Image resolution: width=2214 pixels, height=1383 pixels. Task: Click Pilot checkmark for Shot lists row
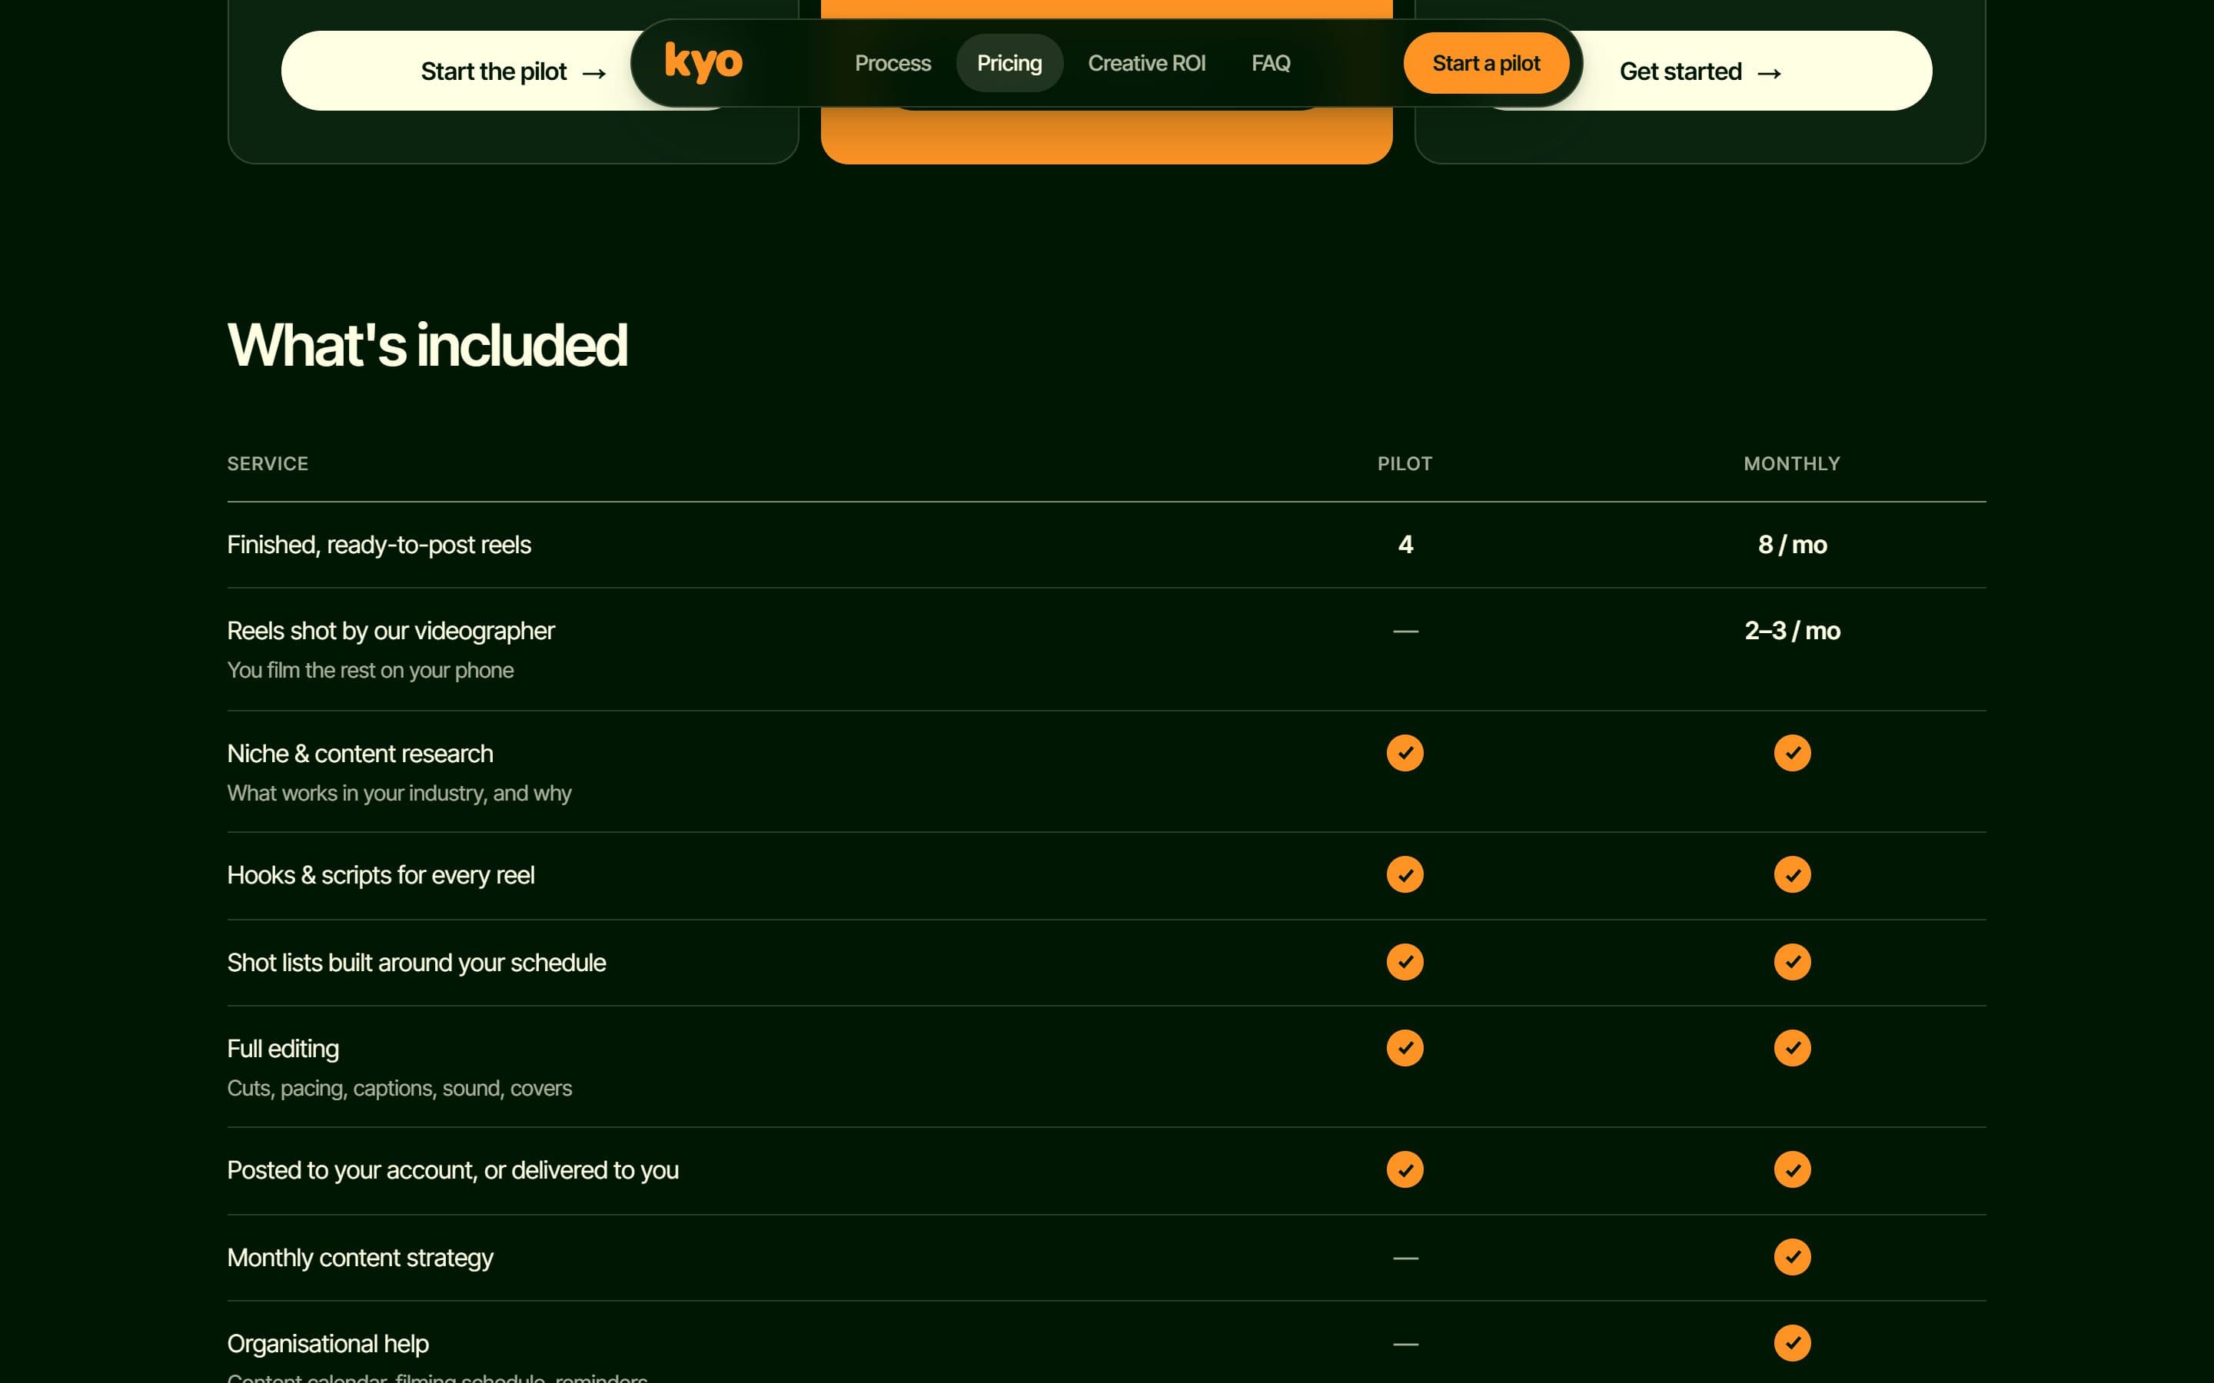1405,961
